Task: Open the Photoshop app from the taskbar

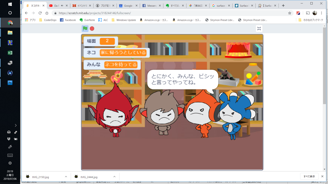Action: pos(10,83)
